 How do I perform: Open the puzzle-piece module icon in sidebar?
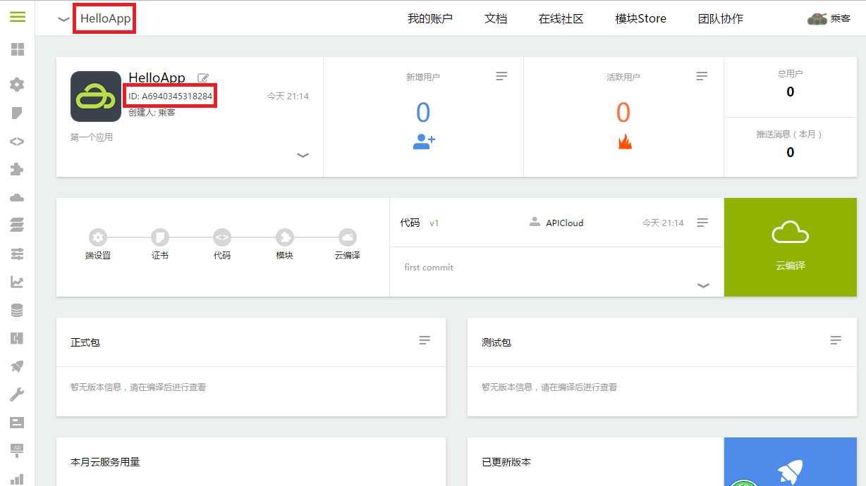point(17,169)
